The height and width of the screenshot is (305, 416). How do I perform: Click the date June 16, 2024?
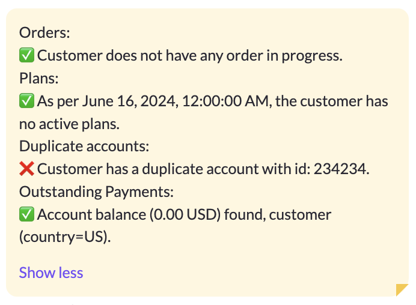pyautogui.click(x=129, y=101)
